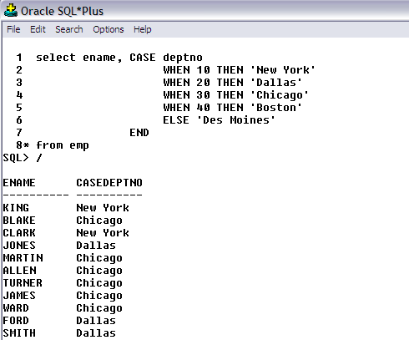Screen dimensions: 409x340
Task: Click the New York value in CLARK row
Action: pyautogui.click(x=103, y=233)
